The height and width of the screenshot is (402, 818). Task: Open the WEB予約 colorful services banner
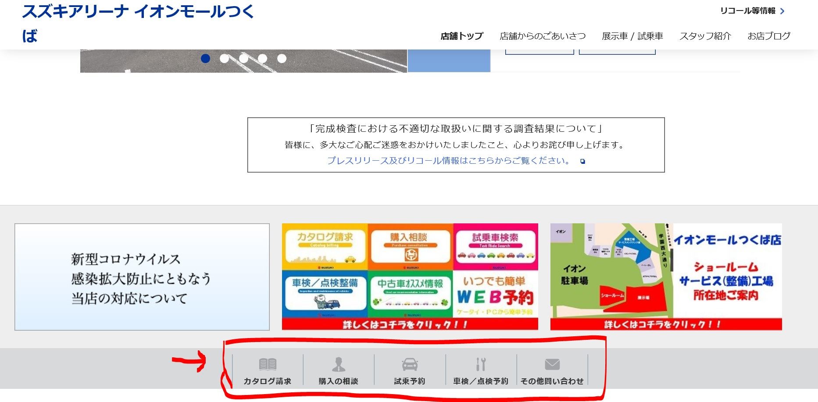[410, 277]
